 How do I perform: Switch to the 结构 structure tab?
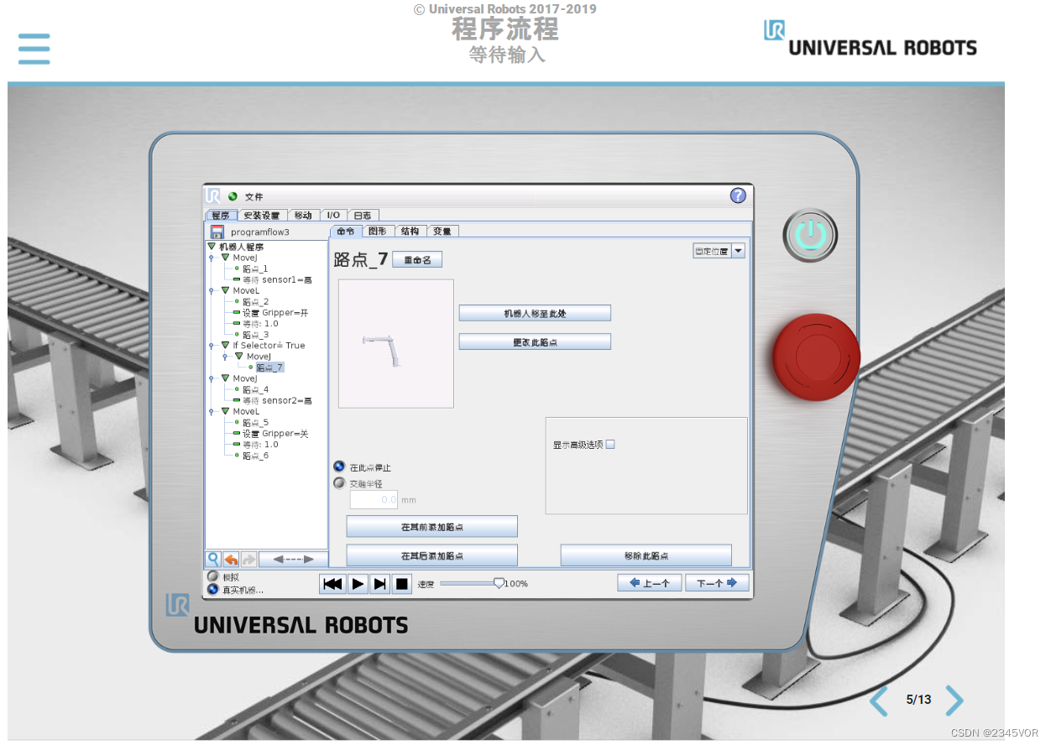(410, 231)
